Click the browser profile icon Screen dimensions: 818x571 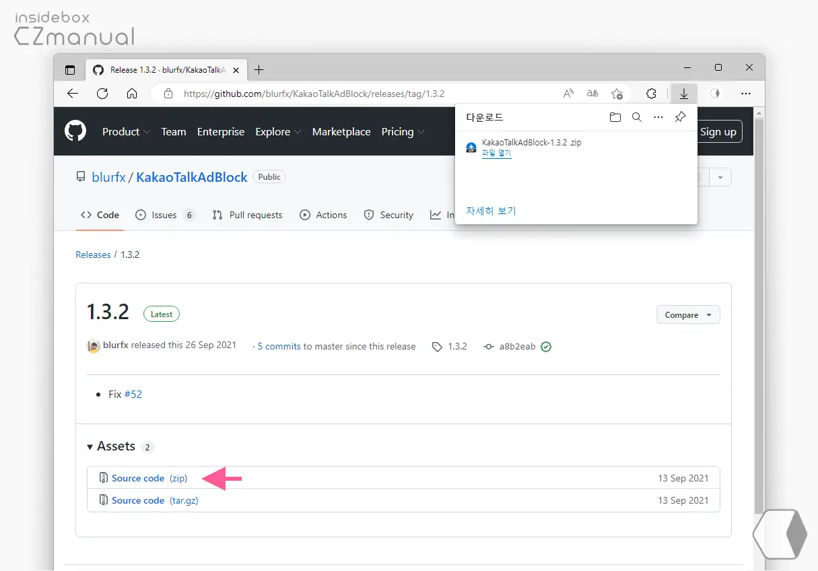click(715, 94)
